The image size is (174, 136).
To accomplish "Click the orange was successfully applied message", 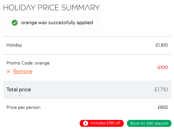I will pos(57,23).
